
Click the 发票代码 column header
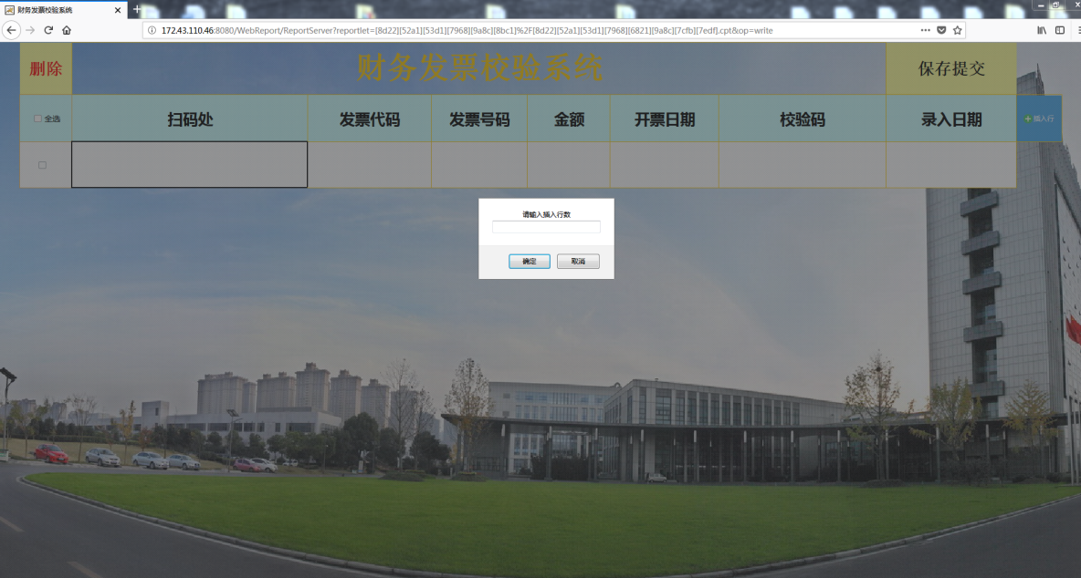370,119
